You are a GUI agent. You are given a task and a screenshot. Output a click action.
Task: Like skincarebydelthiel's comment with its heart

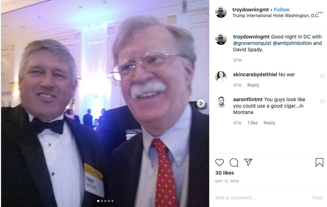point(322,77)
